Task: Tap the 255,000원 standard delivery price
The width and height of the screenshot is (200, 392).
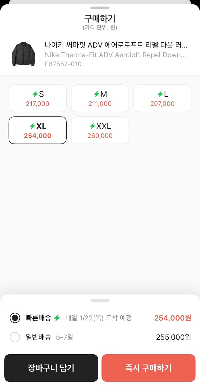Action: click(x=173, y=337)
